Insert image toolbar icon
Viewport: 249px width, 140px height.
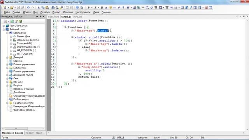[134, 7]
